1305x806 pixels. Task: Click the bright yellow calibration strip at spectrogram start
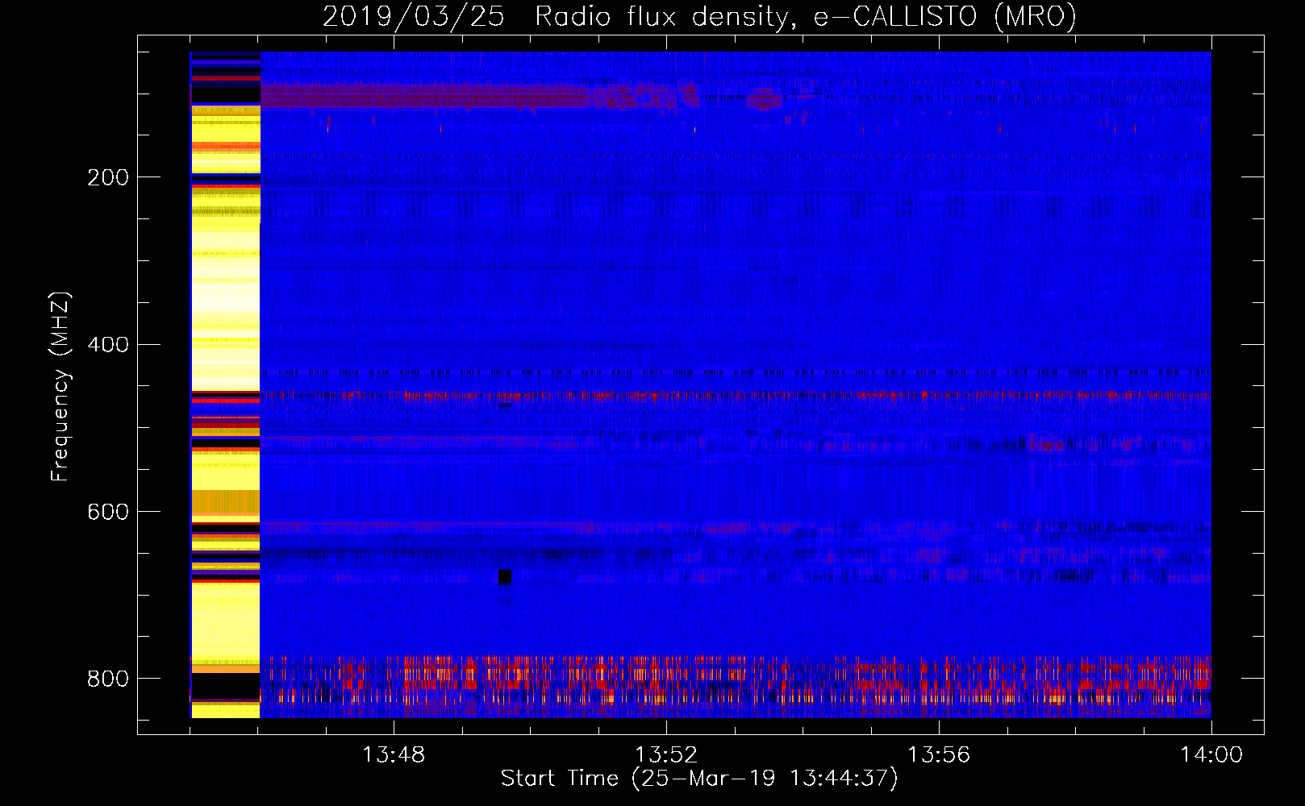(225, 384)
